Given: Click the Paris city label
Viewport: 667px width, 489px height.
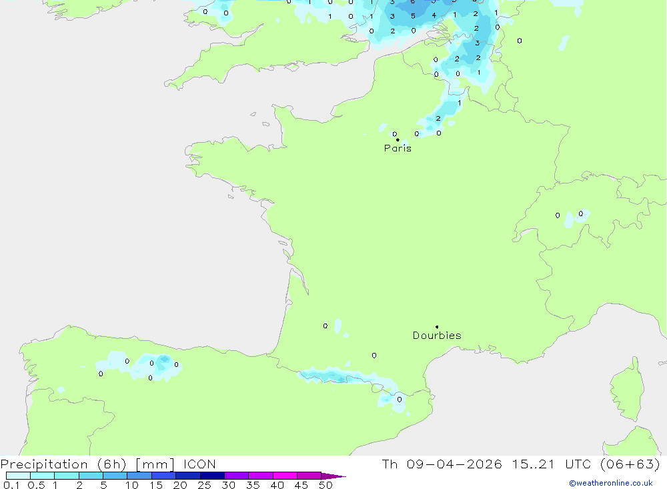Looking at the screenshot, I should (x=398, y=148).
